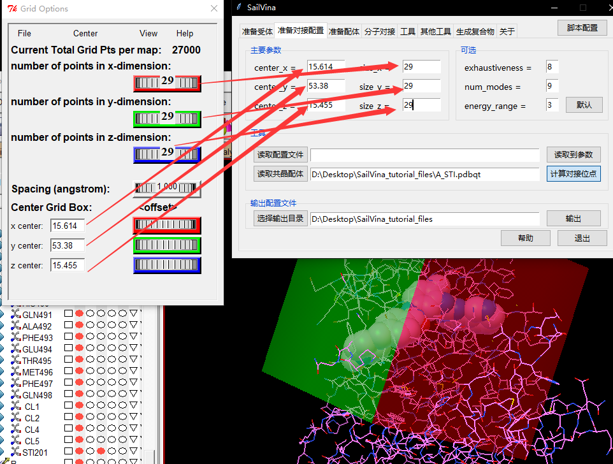The image size is (613, 464).
Task: Open Help menu in Grid Options
Action: [x=185, y=34]
